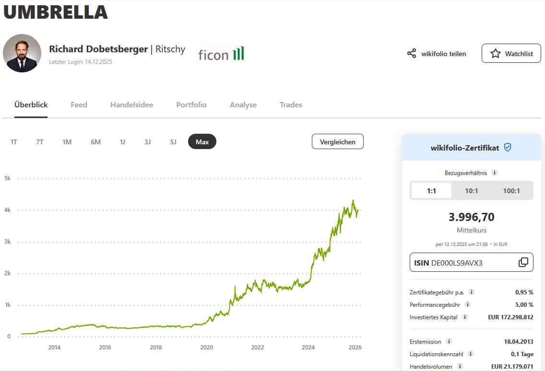Screen dimensions: 545x372
Task: Switch to the Trades tab
Action: (291, 105)
